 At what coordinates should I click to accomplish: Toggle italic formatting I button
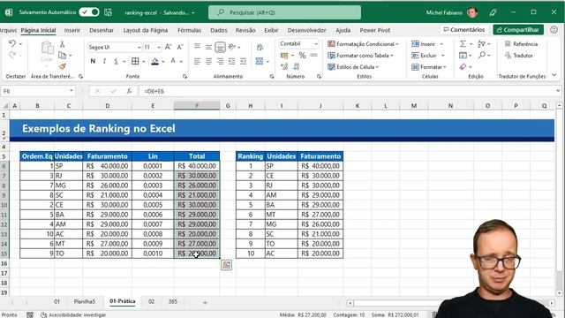point(104,61)
